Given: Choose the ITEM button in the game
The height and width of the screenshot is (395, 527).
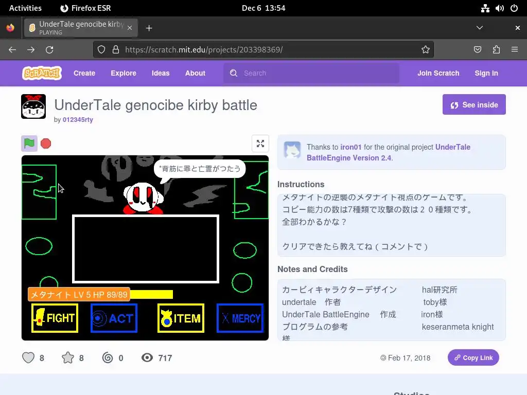Looking at the screenshot, I should (x=181, y=318).
